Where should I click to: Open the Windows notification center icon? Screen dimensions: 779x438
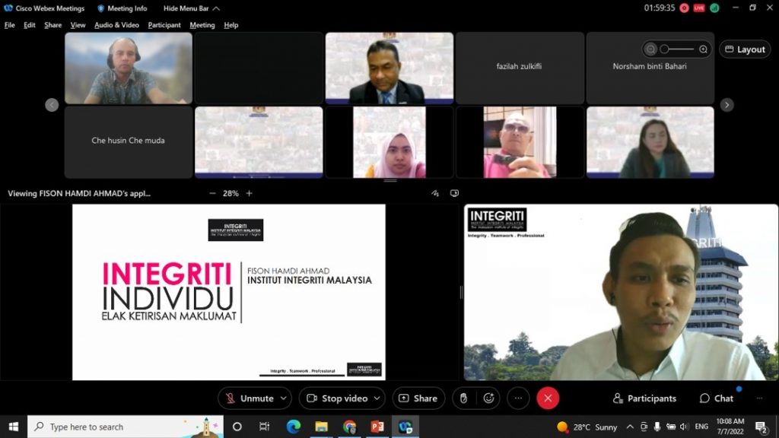(761, 427)
